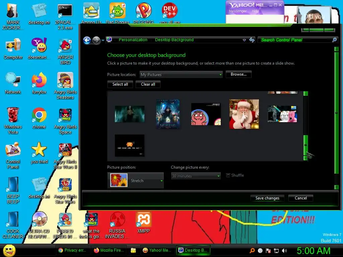Click the volume speaker tray icon
Screen dimensions: 343x257
(284, 251)
